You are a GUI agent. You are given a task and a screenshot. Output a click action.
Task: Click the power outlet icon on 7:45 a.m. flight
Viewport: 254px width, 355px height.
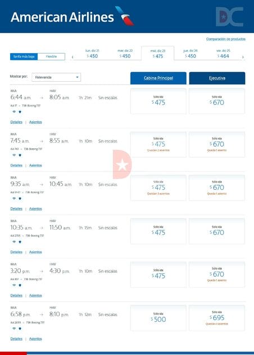(x=20, y=155)
